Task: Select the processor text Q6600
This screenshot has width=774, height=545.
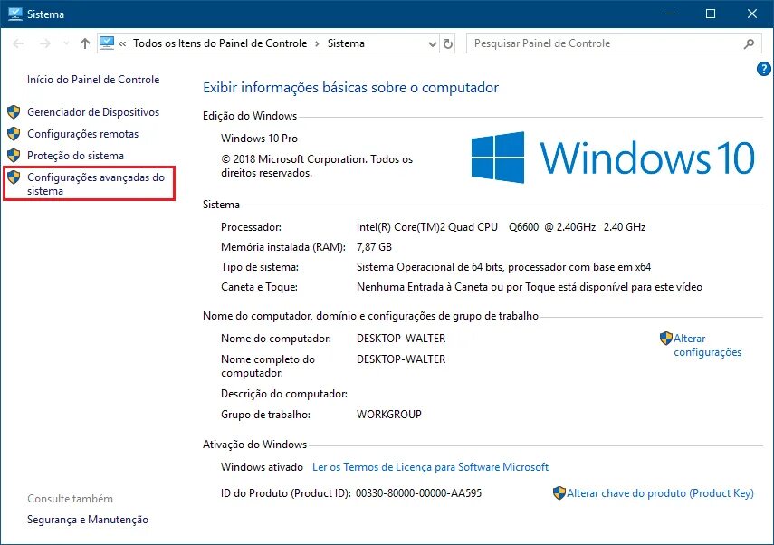Action: click(524, 227)
